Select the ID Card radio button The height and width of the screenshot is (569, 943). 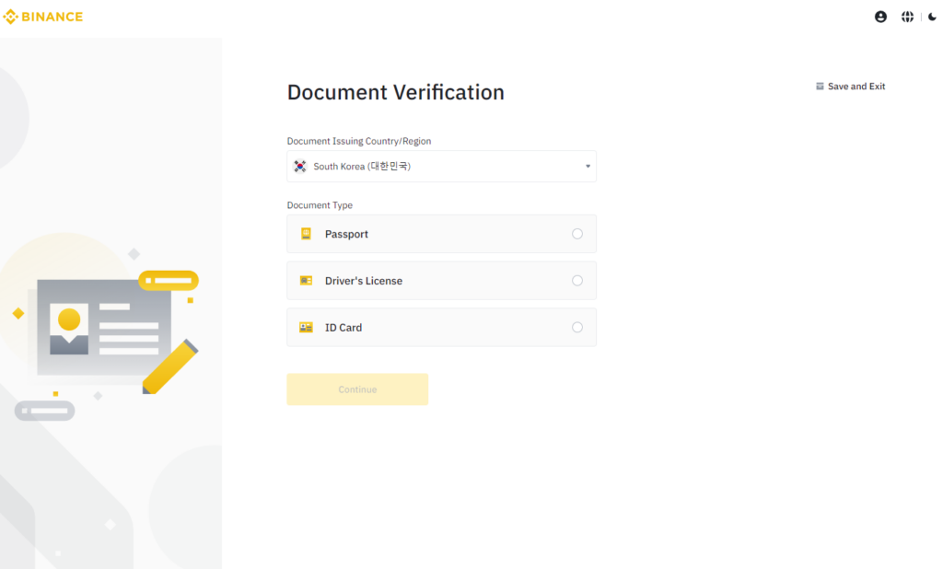pyautogui.click(x=577, y=327)
